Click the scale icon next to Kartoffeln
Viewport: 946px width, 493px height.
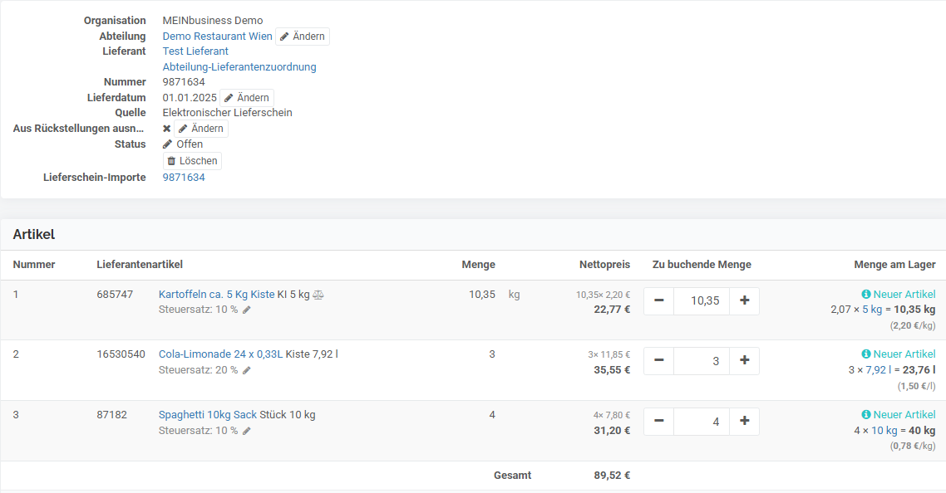318,295
